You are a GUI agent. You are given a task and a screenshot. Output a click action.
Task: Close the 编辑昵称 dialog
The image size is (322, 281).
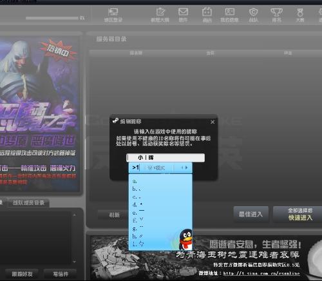213,122
